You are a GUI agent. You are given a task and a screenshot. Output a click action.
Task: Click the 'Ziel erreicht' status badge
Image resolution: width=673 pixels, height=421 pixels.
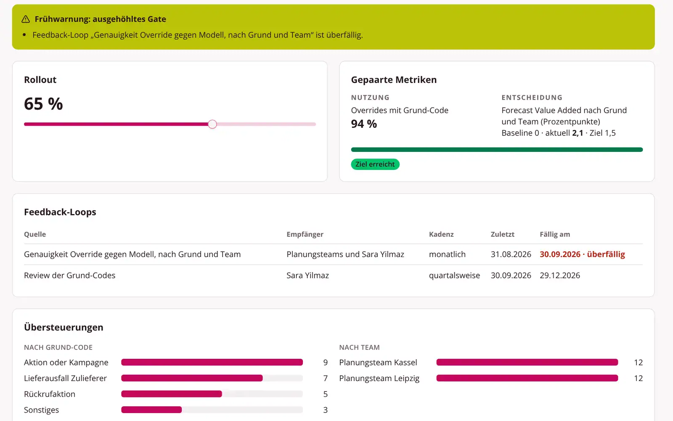(375, 164)
